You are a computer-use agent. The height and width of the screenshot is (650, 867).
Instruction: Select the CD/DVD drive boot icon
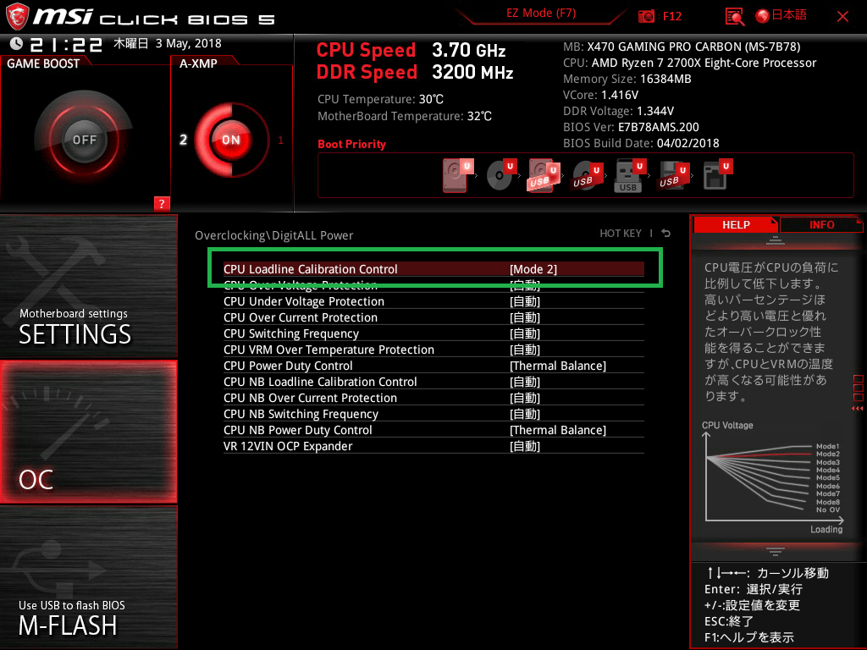[501, 175]
